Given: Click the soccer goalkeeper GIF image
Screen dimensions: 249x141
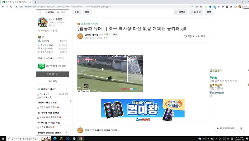Looking at the screenshot, I should click(110, 74).
